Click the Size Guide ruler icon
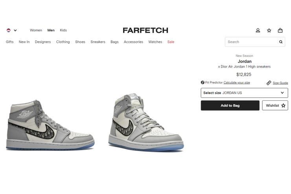Screen dimensions: 291x194 (269, 83)
